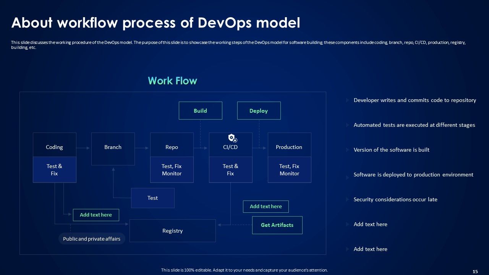Open the 'Public and private affairs' pill
This screenshot has height=275, width=489.
point(92,239)
